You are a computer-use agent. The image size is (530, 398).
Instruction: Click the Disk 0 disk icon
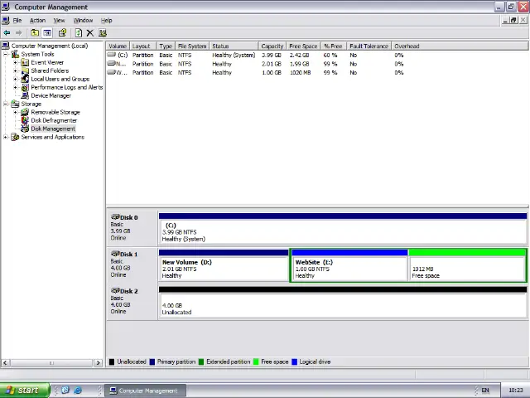[115, 217]
